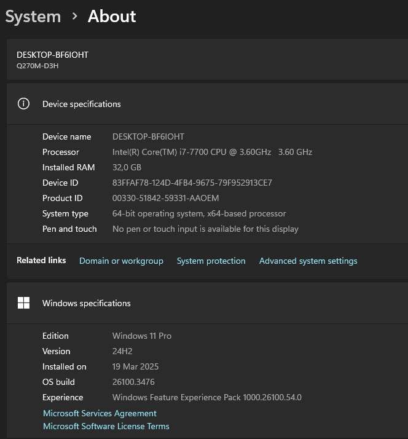Screen dimensions: 408x439
Task: Click the Pen and touch label
Action: [x=69, y=229]
